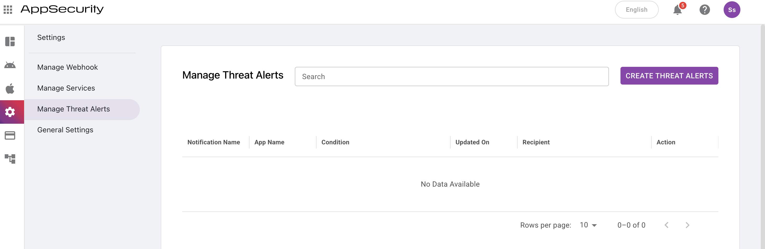Open notifications bell with 5 badge
765x249 pixels.
click(677, 10)
